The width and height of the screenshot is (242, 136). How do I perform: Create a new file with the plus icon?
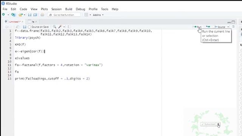3,15
